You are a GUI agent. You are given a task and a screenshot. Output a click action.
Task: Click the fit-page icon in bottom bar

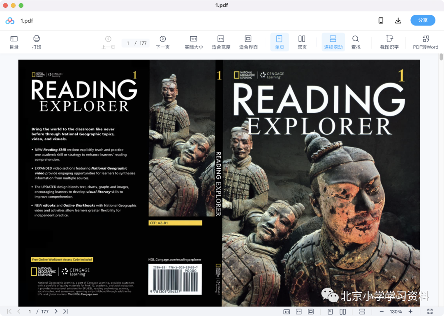click(x=311, y=312)
